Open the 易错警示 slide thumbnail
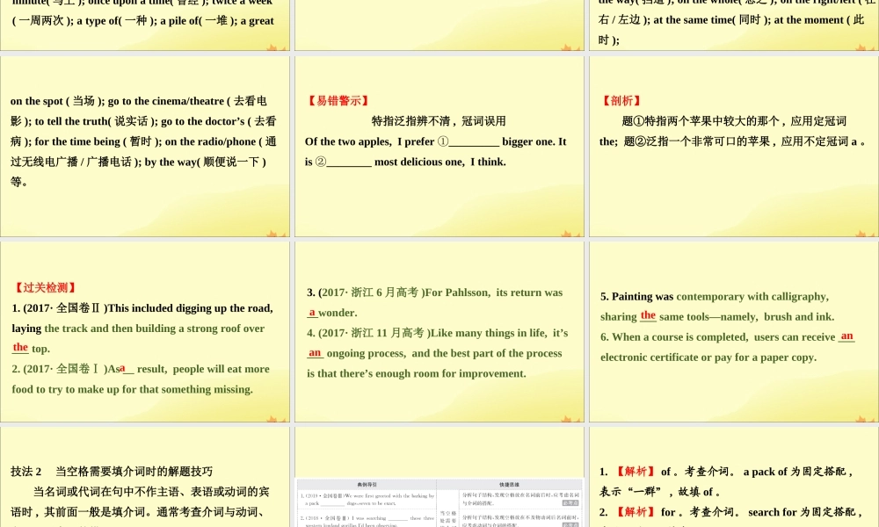The image size is (879, 527). [439, 146]
